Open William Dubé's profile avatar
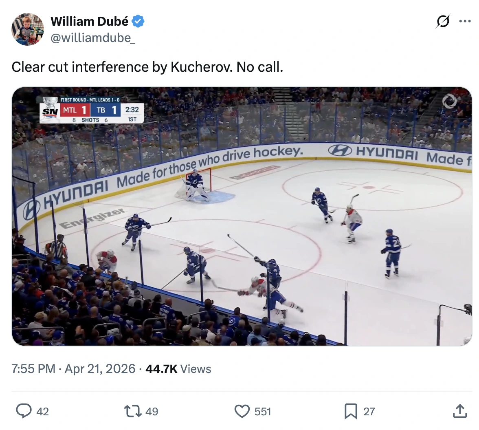The width and height of the screenshot is (479, 430). [x=28, y=29]
